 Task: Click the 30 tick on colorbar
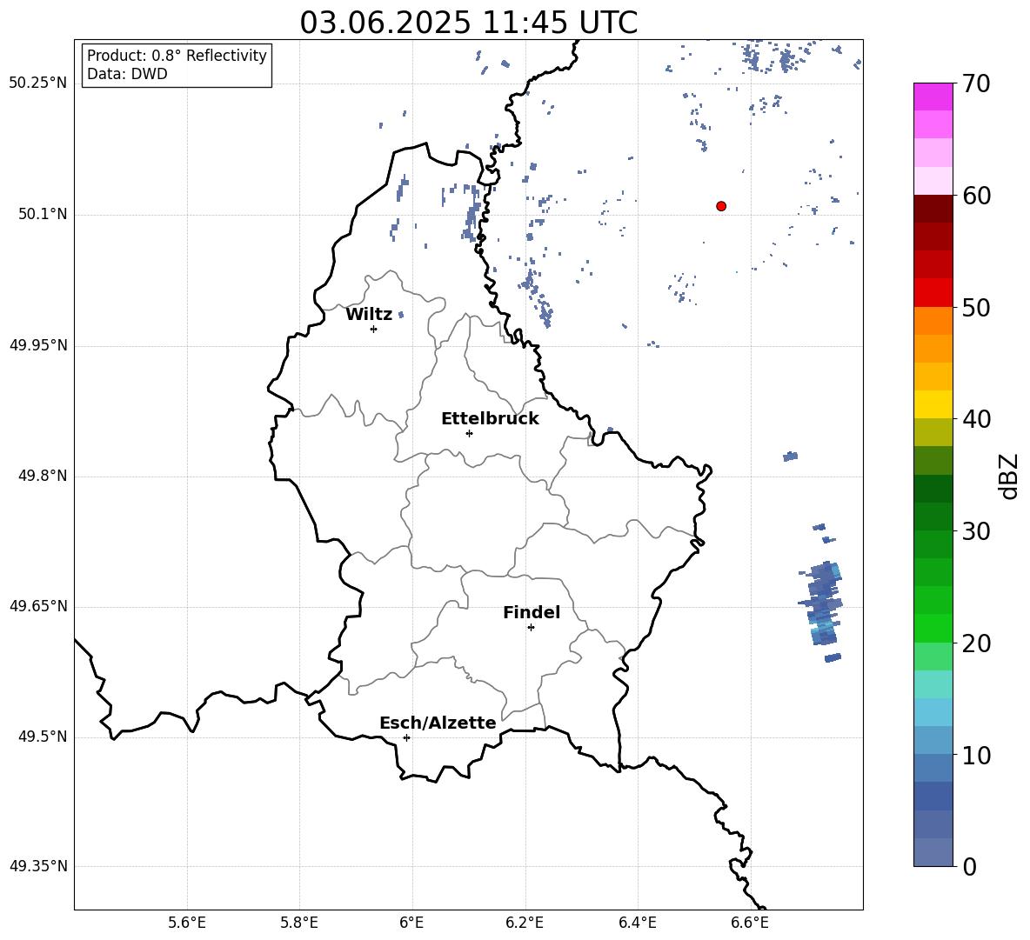(x=976, y=531)
